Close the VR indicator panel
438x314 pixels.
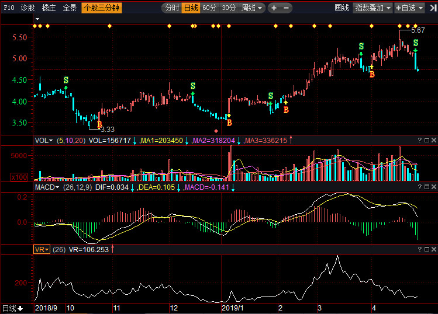433,249
